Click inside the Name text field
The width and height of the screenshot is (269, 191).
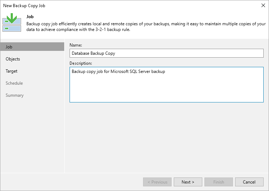166,53
